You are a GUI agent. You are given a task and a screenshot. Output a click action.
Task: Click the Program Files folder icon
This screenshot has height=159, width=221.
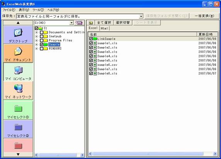click(x=46, y=40)
